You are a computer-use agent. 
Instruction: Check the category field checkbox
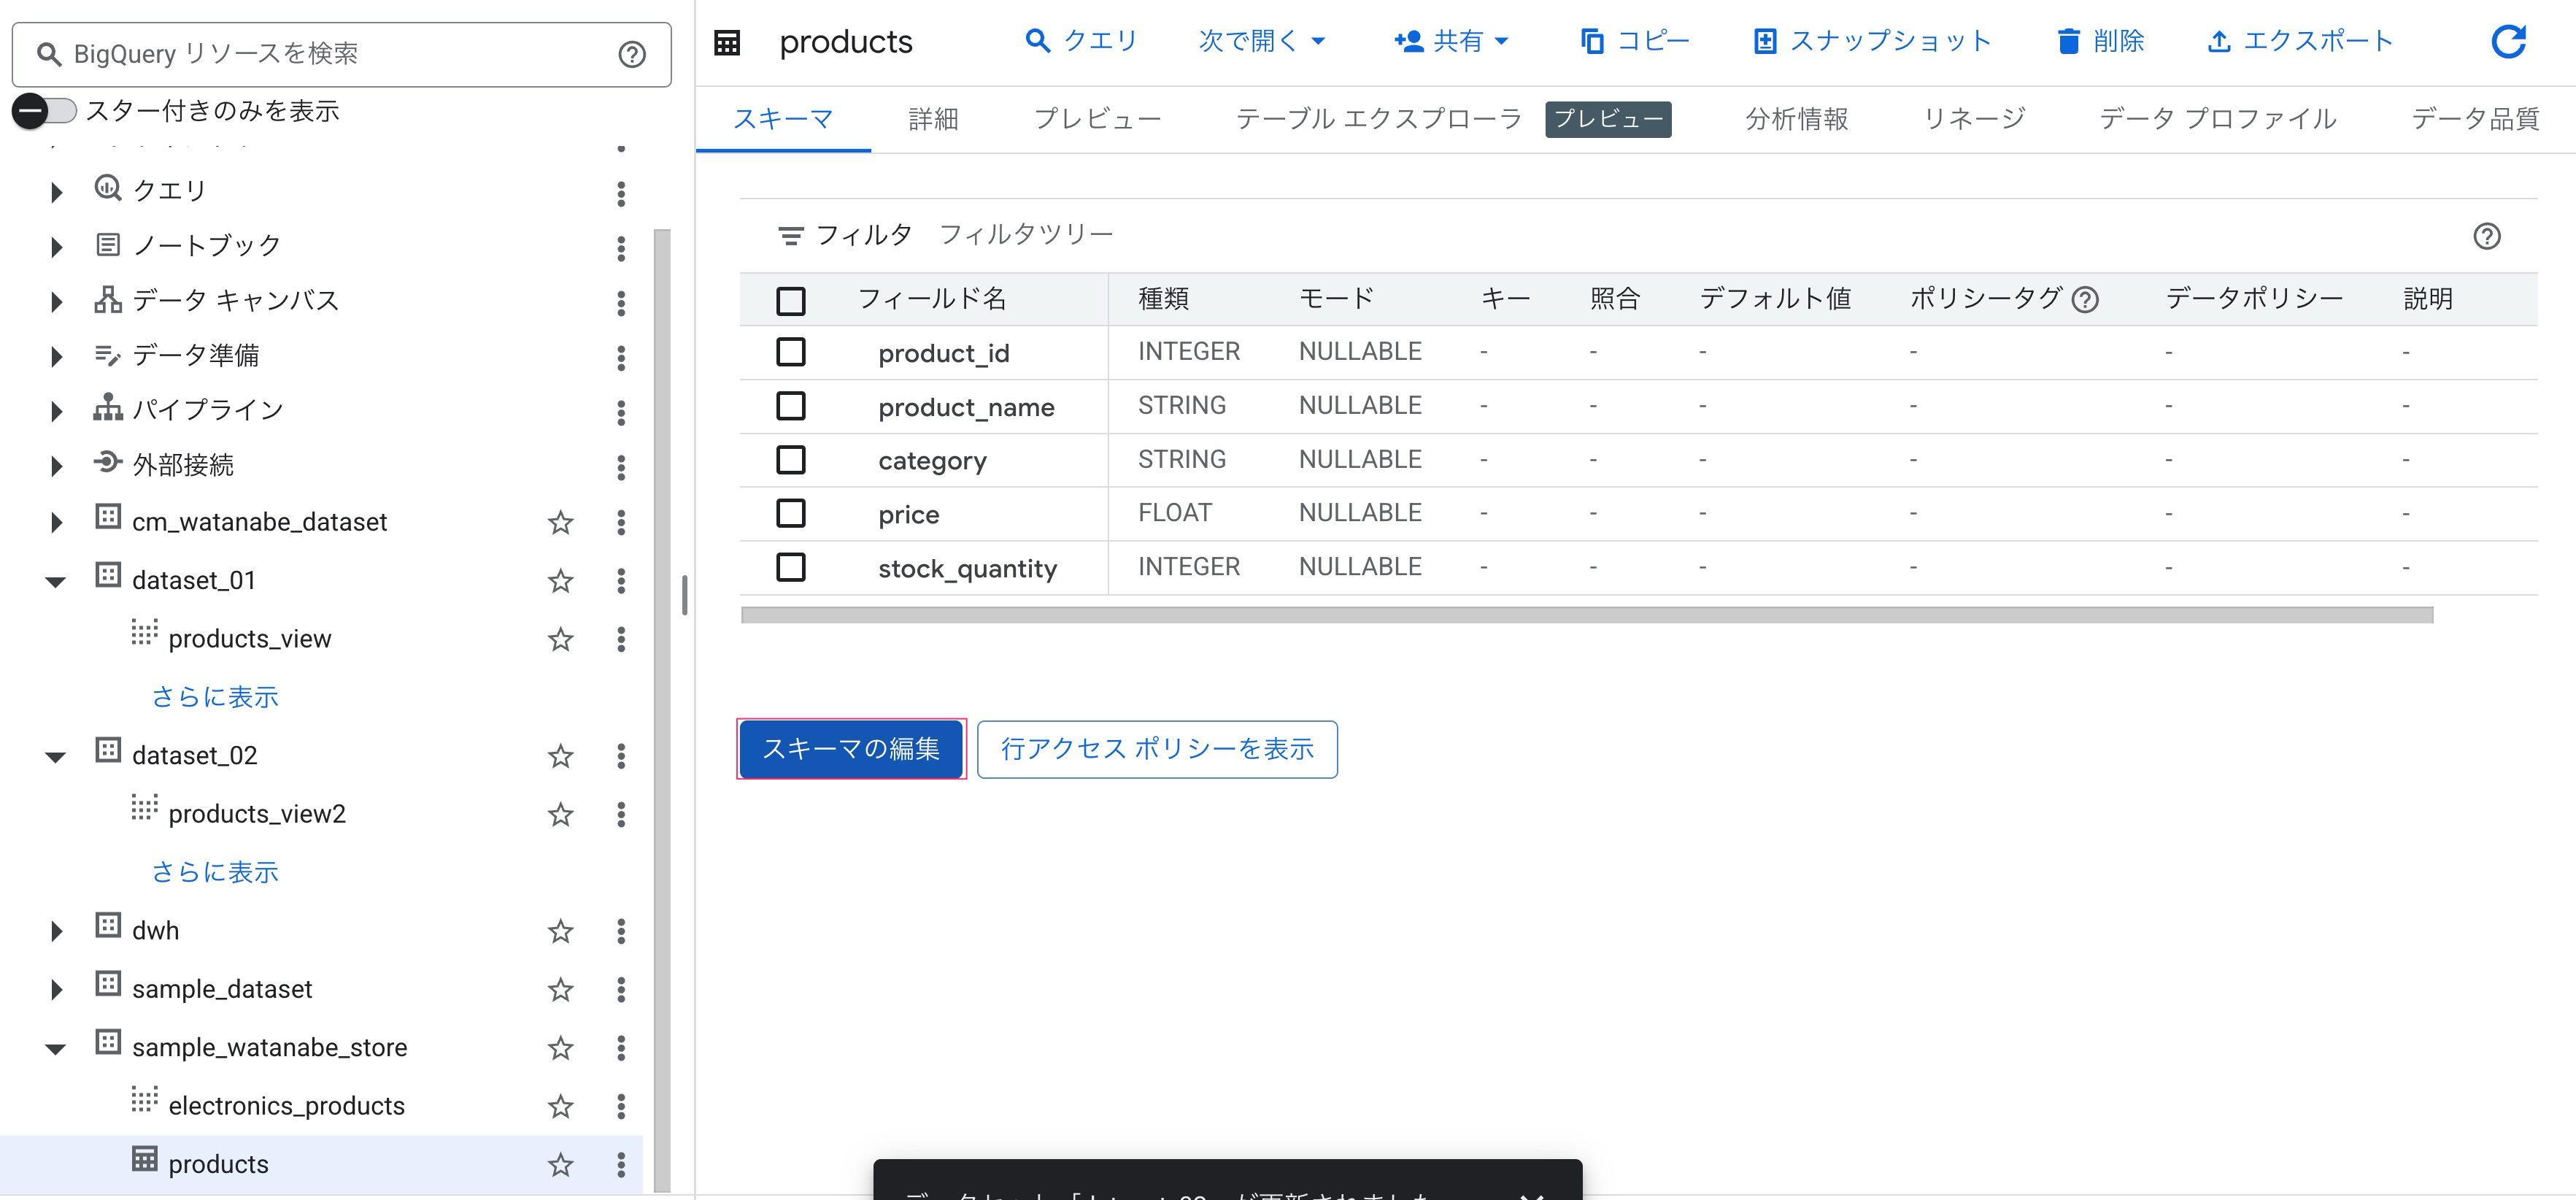coord(790,460)
